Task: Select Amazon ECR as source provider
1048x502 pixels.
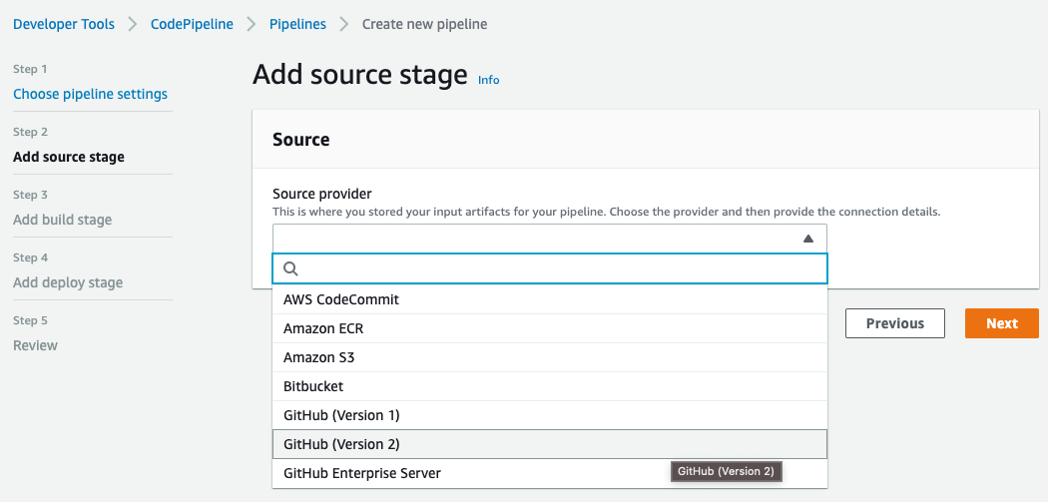Action: [550, 328]
